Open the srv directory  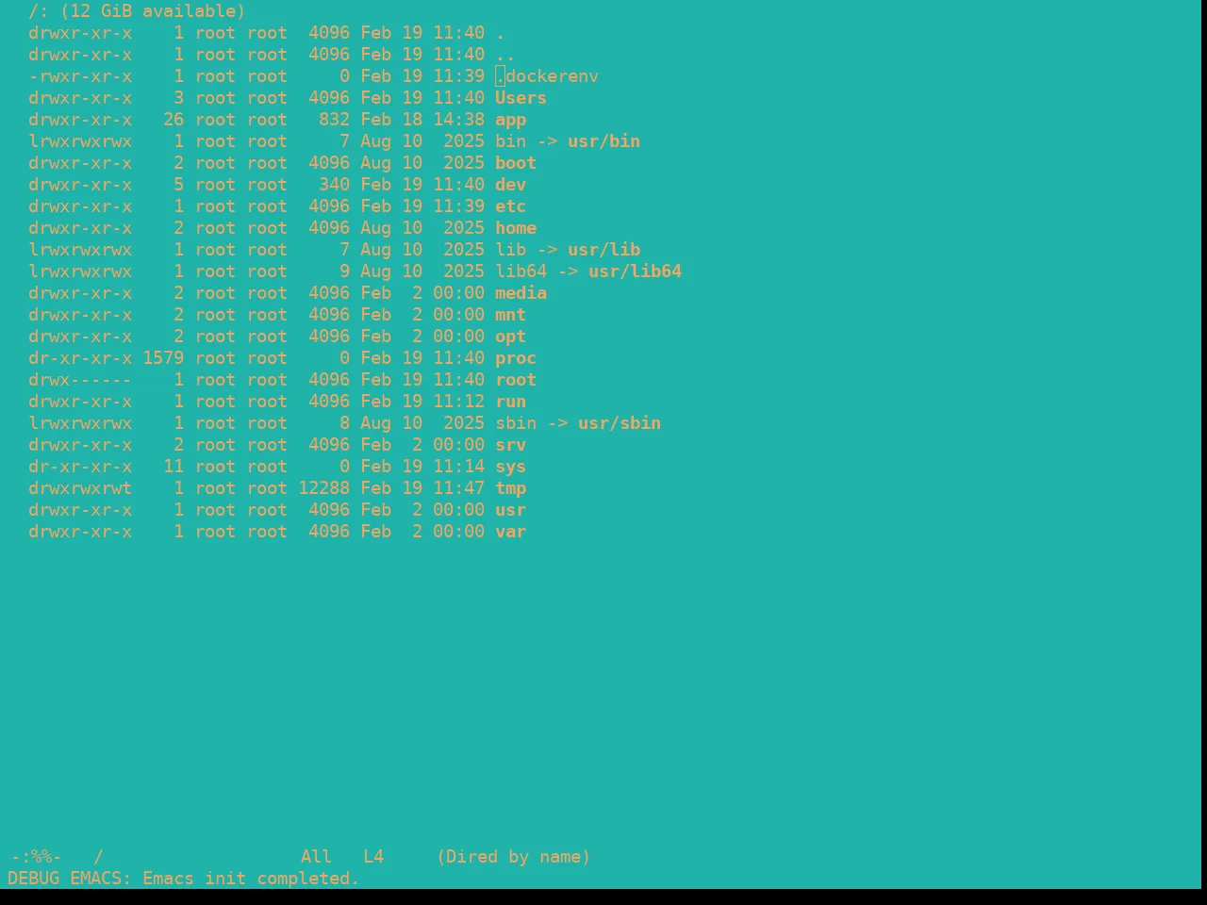510,445
